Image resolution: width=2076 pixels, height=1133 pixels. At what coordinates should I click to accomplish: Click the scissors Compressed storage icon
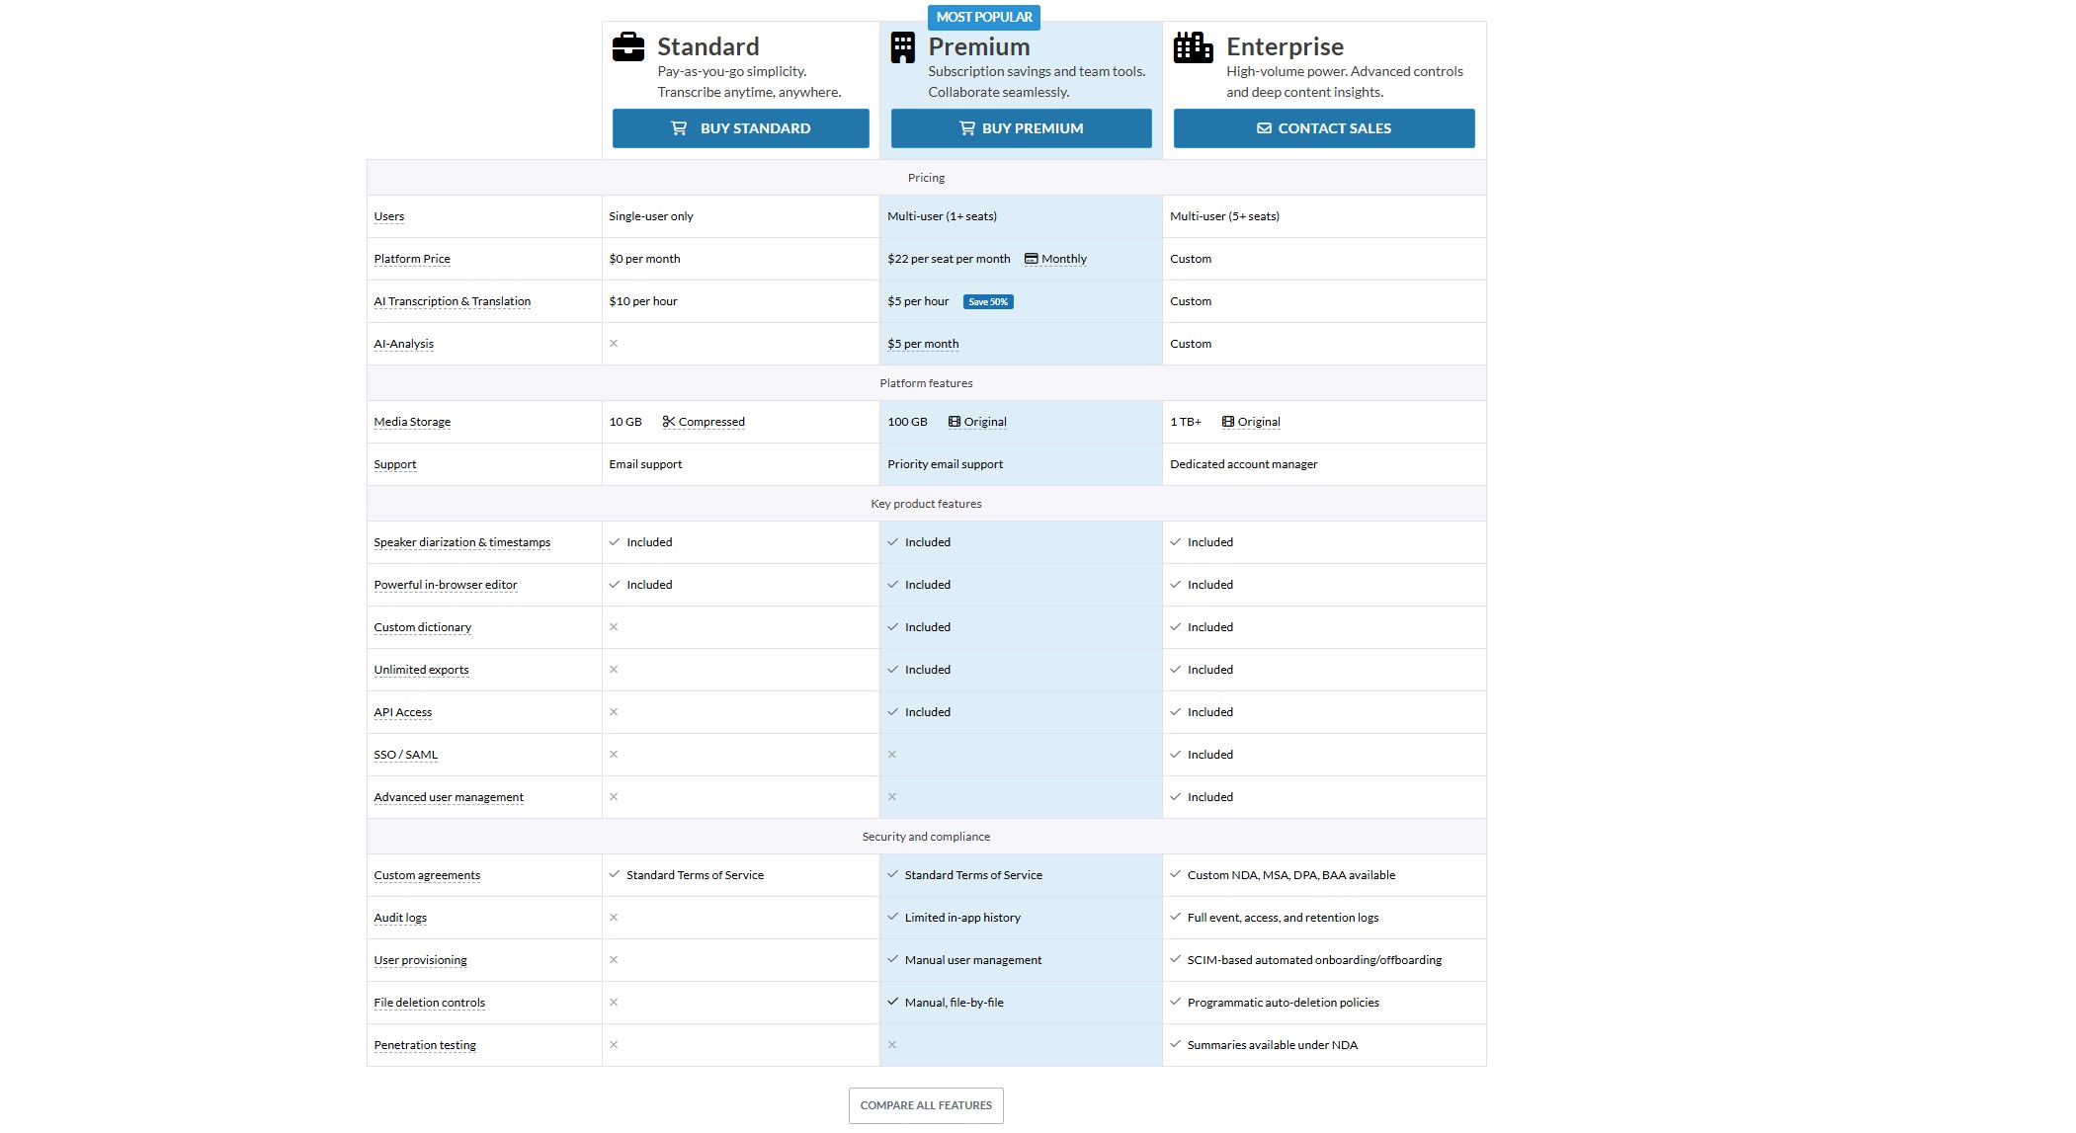(669, 422)
